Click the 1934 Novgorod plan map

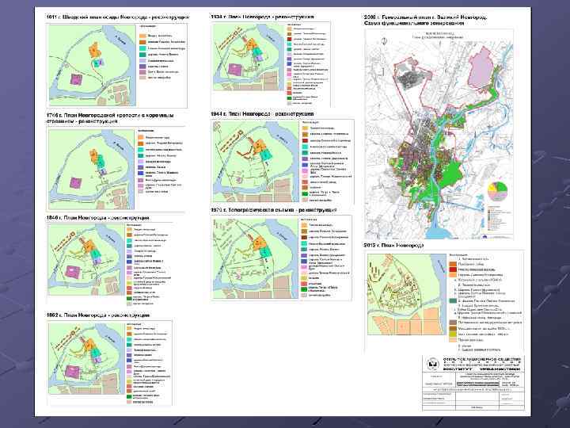tap(248, 57)
